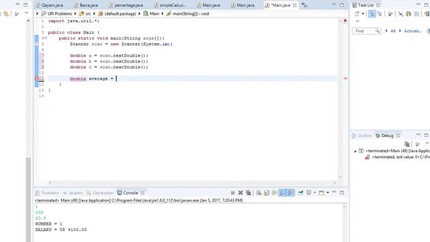Click the editor horizontal scrollbar
430x242 pixels.
coord(192,183)
